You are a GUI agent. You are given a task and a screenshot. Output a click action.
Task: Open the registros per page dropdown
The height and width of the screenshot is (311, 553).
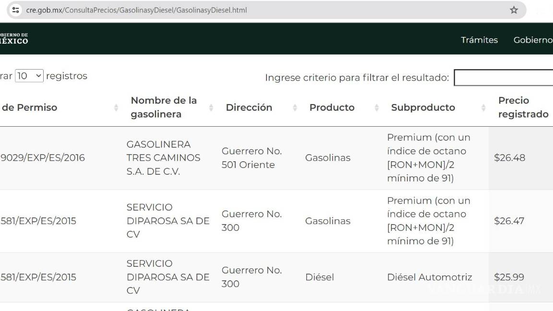click(29, 76)
